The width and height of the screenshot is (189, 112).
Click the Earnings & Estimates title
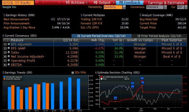pyautogui.click(x=166, y=3)
